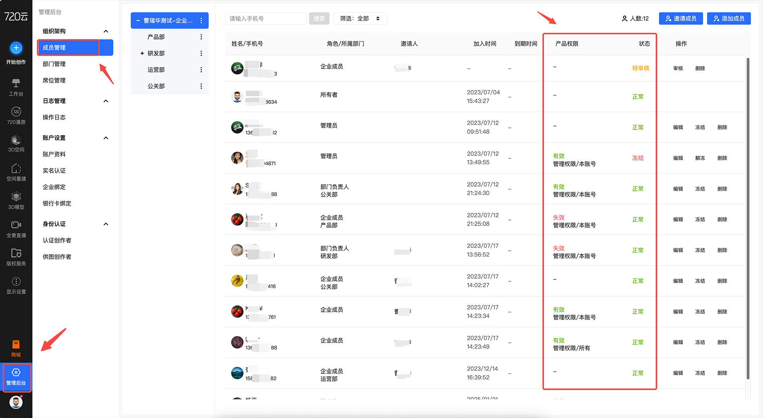This screenshot has width=763, height=418.
Task: Click the three-dot menu beside 产品部
Action: pos(201,37)
